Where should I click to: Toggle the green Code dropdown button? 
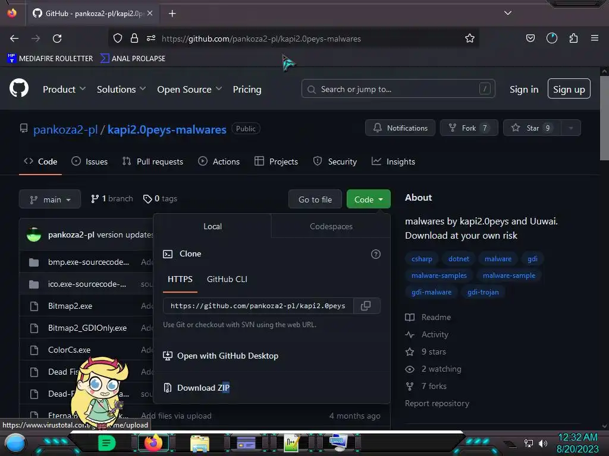coord(368,199)
